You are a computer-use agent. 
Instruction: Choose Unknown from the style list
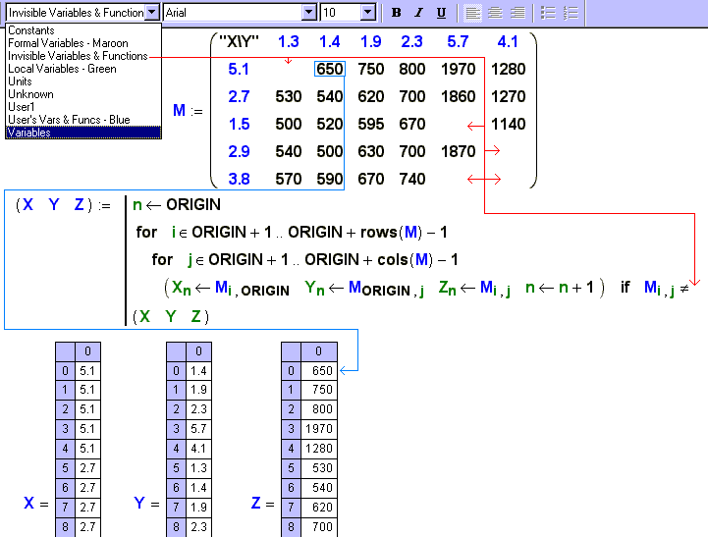pyautogui.click(x=83, y=94)
